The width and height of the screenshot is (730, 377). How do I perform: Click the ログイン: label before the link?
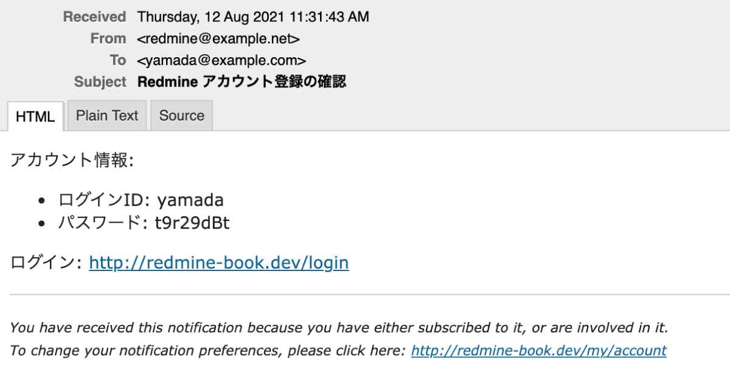(46, 263)
